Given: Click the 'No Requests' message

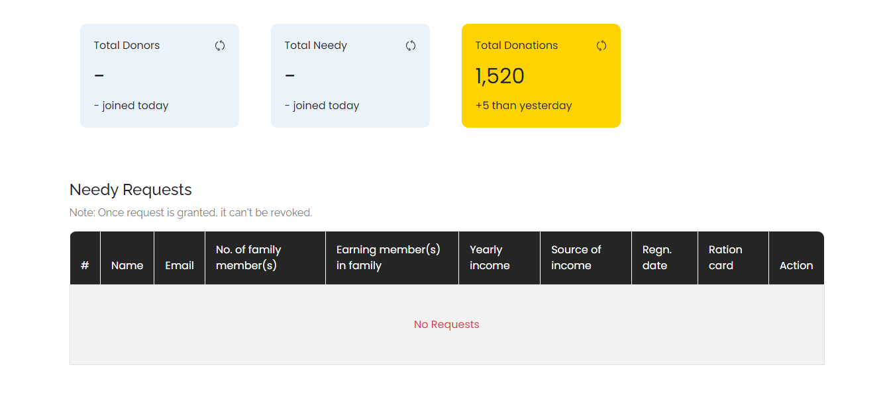Looking at the screenshot, I should (x=446, y=325).
